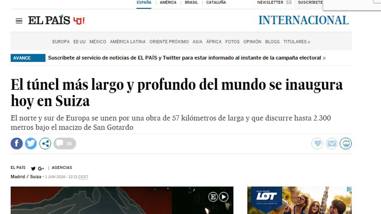Go to the INTERNACIONAL section header
The height and width of the screenshot is (214, 381).
304,20
